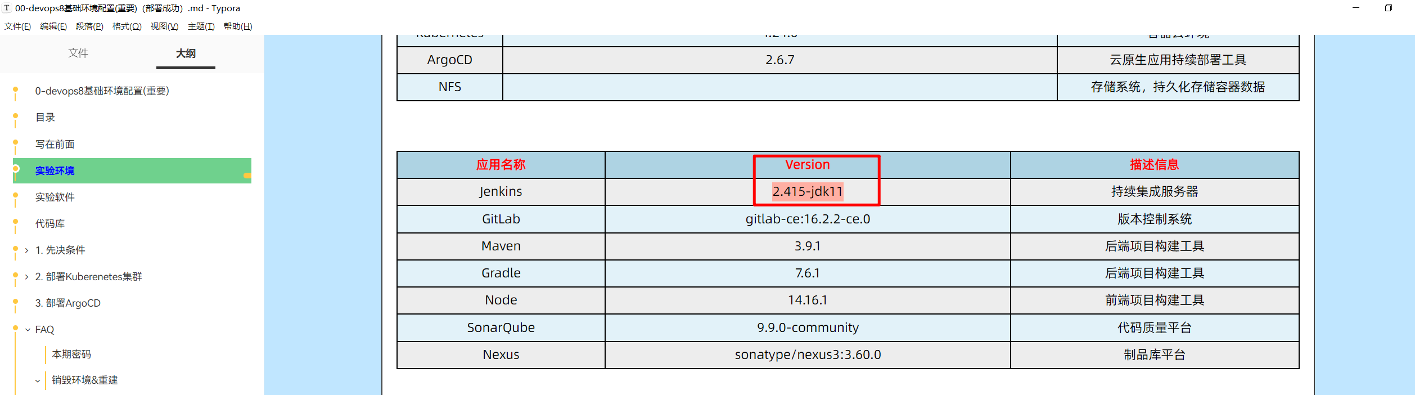1415x395 pixels.
Task: Jump to outline heading 目录
Action: (x=45, y=117)
